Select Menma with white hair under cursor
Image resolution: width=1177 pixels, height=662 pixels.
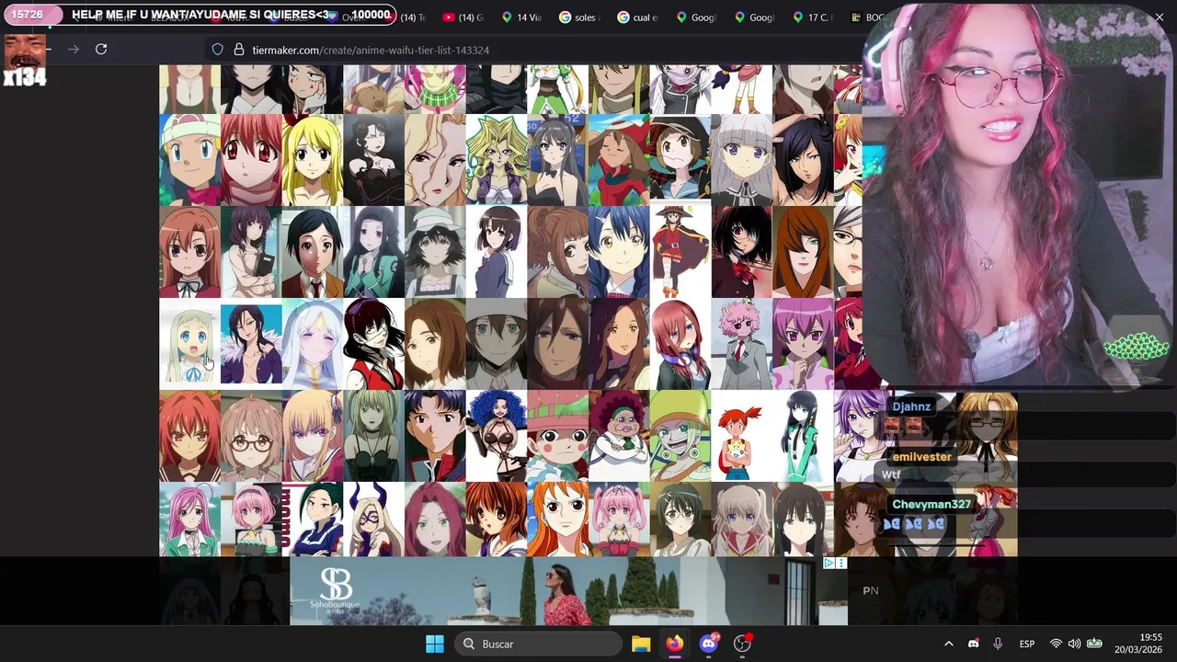(189, 344)
